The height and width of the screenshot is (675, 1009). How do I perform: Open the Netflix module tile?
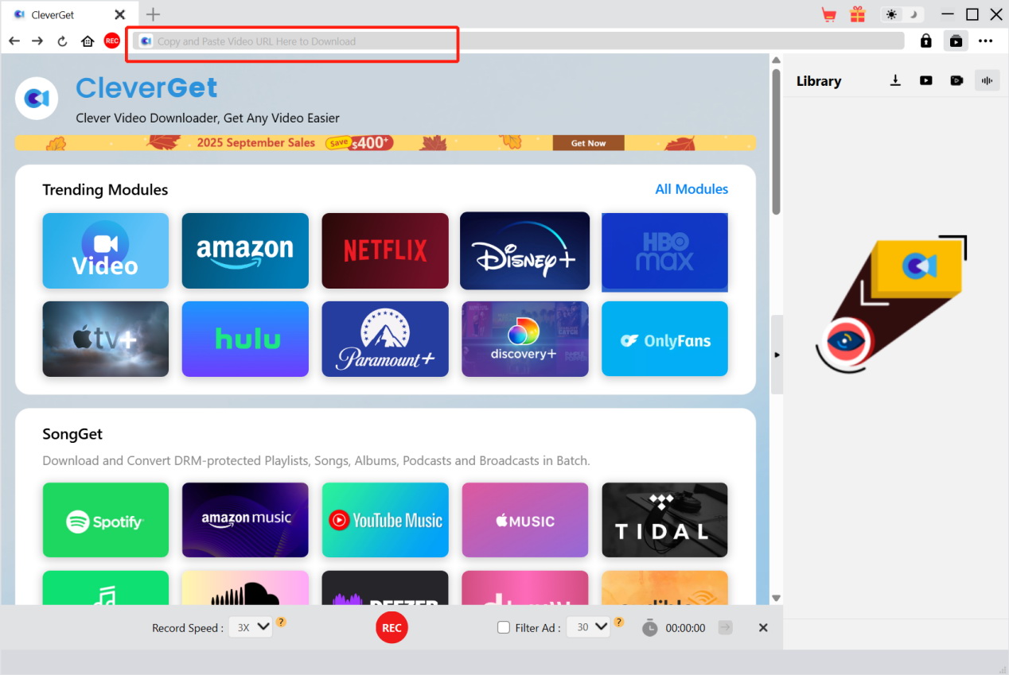coord(385,250)
